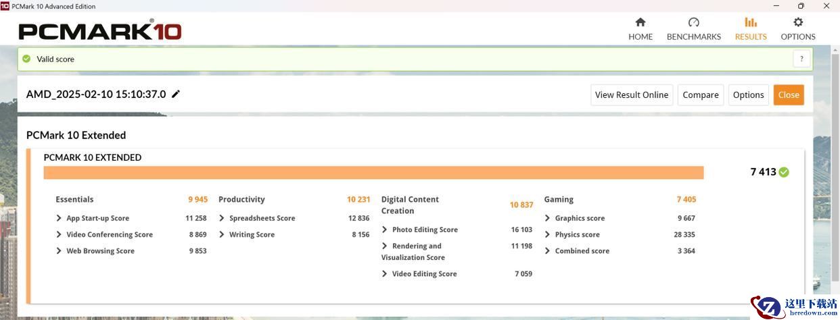Click the green valid score checkmark icon
Image resolution: width=840 pixels, height=320 pixels.
pyautogui.click(x=26, y=59)
